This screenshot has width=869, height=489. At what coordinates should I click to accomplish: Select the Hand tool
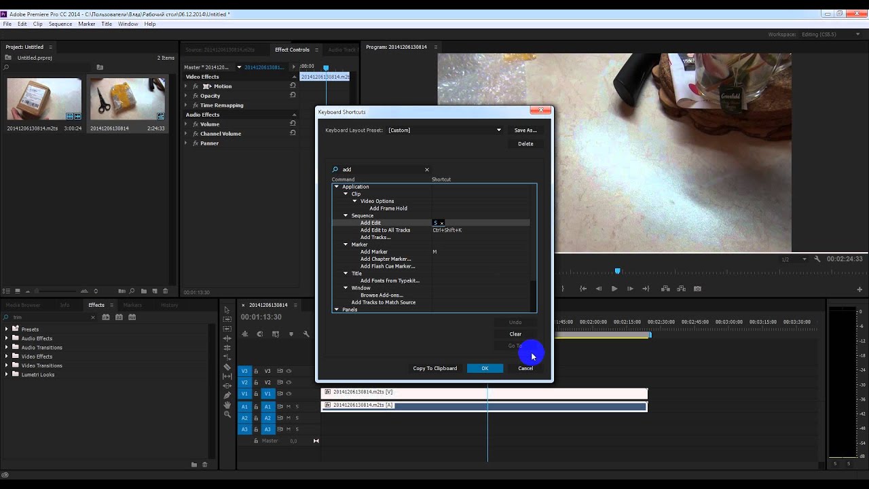[x=227, y=405]
